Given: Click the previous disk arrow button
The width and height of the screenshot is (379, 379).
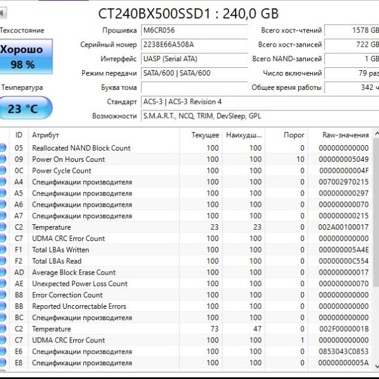Looking at the screenshot, I should click(x=3, y=13).
